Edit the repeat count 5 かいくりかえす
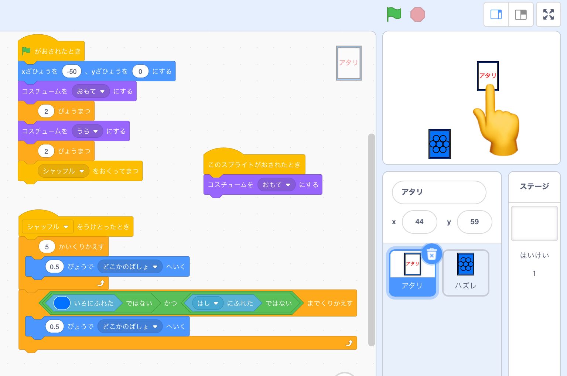567x376 pixels. coord(47,247)
